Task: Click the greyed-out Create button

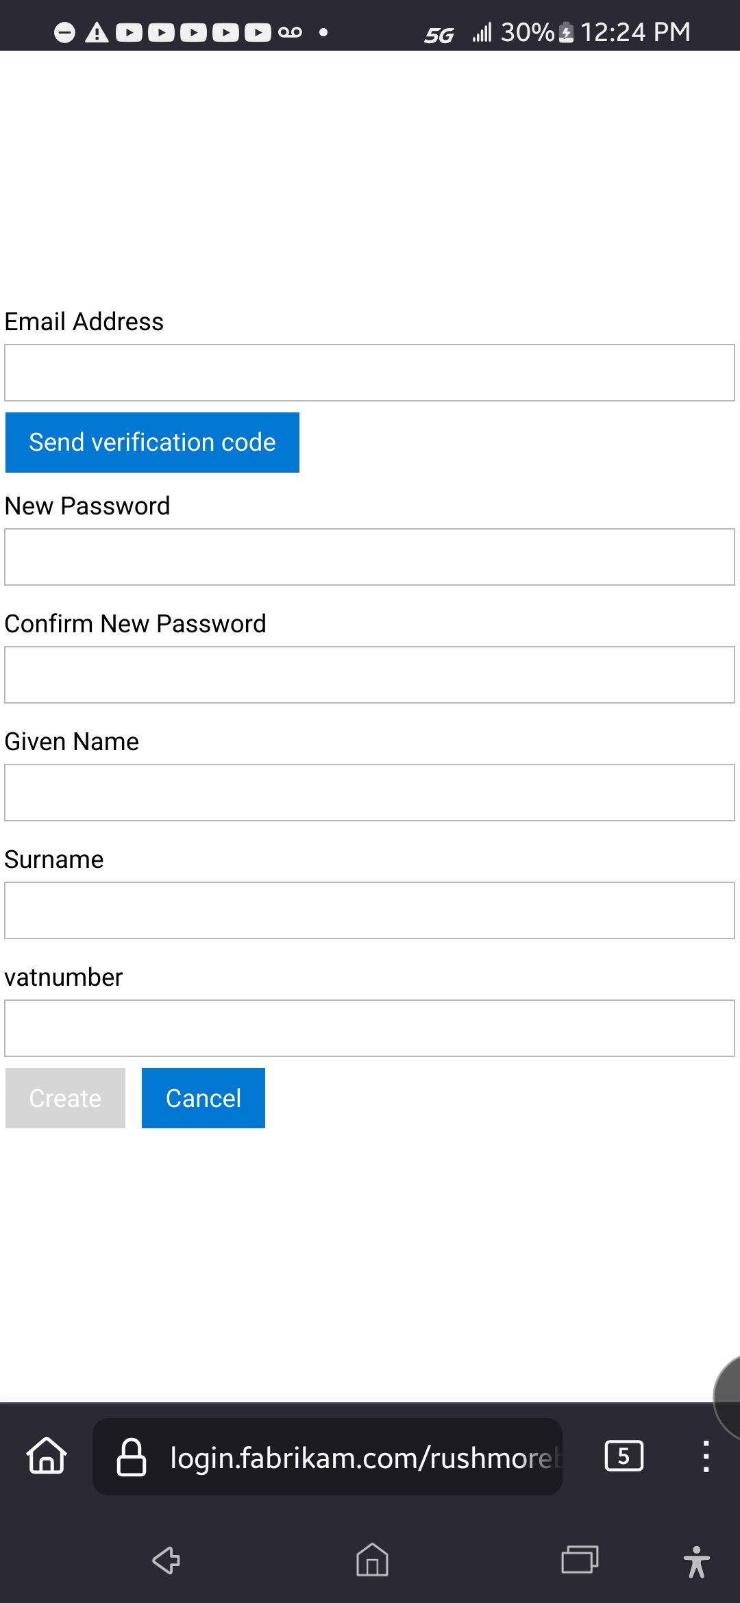Action: [x=65, y=1098]
